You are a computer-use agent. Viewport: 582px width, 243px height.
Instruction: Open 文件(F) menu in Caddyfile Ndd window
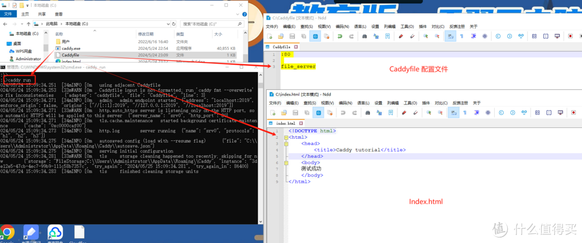(272, 27)
